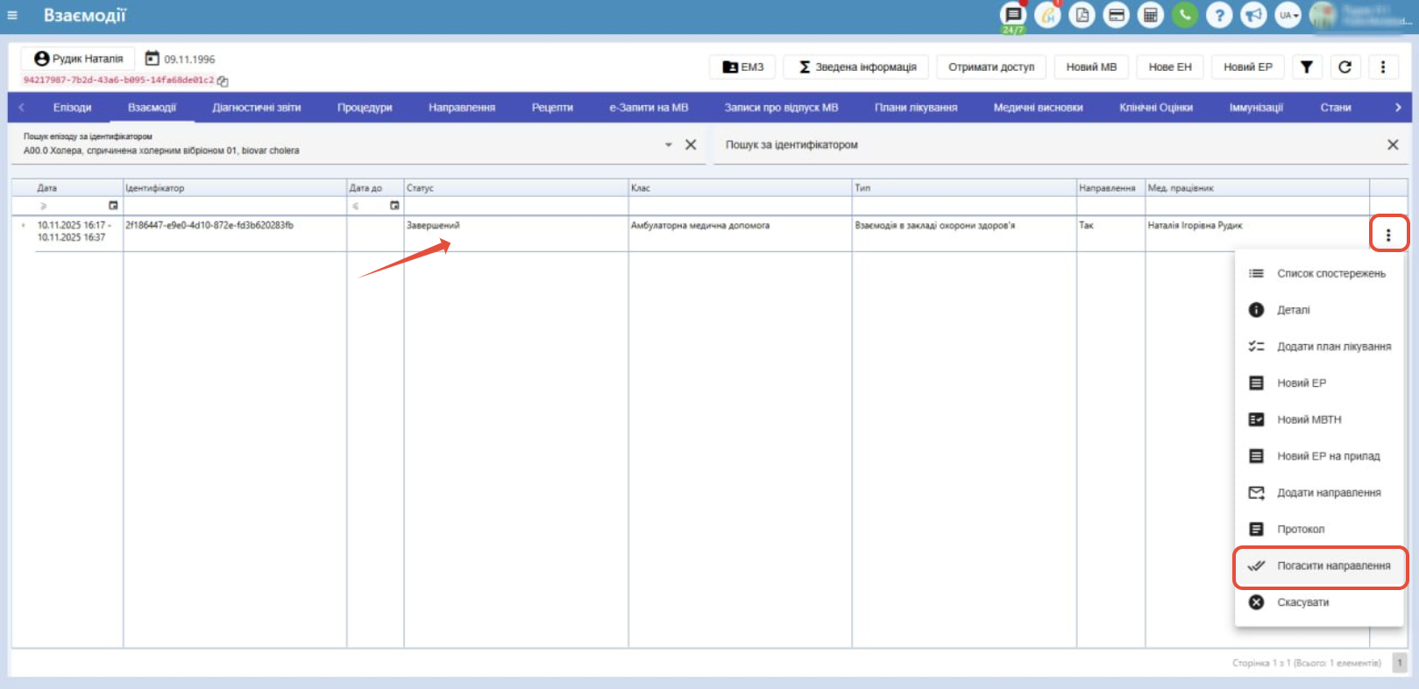Click the Рудик Наталія patient button
The width and height of the screenshot is (1419, 689).
pyautogui.click(x=78, y=59)
